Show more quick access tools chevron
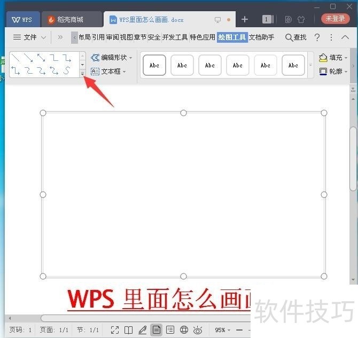This screenshot has width=358, height=338. tap(60, 37)
